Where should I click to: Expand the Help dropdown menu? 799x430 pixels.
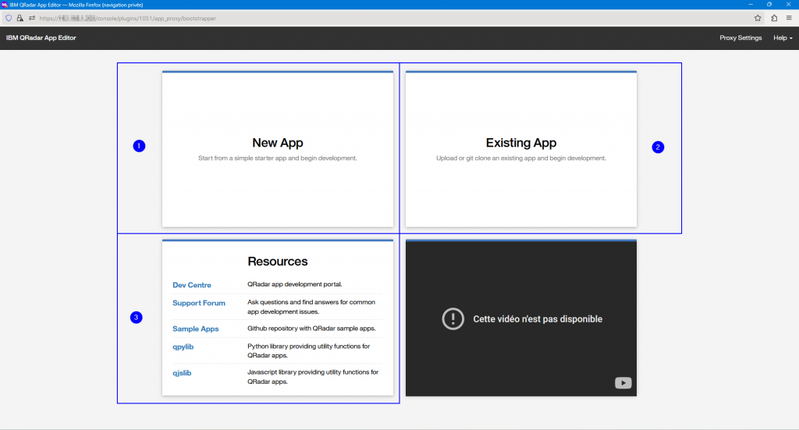click(783, 38)
